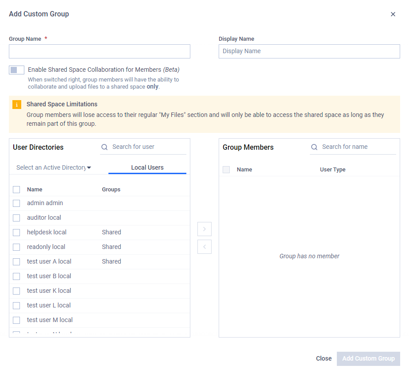Check the test user A local checkbox
Viewport: 409px width, 373px height.
click(16, 261)
